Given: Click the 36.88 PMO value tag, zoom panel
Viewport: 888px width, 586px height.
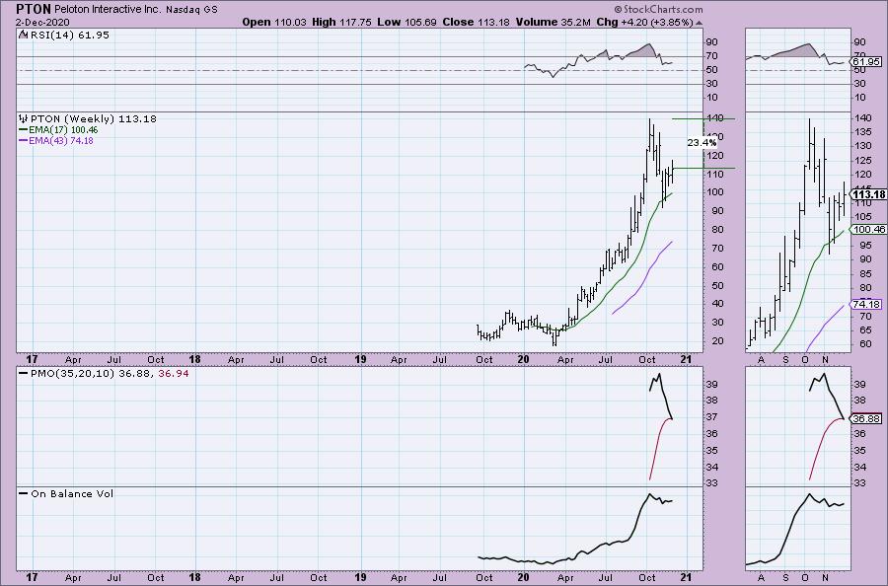Looking at the screenshot, I should click(x=866, y=419).
